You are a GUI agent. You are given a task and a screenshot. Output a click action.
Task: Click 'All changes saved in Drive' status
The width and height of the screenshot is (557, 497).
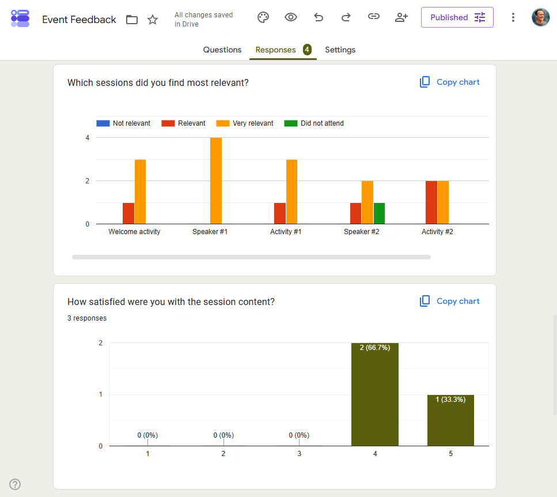pyautogui.click(x=203, y=20)
